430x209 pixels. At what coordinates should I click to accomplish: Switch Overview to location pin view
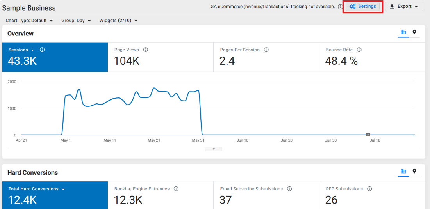(414, 32)
